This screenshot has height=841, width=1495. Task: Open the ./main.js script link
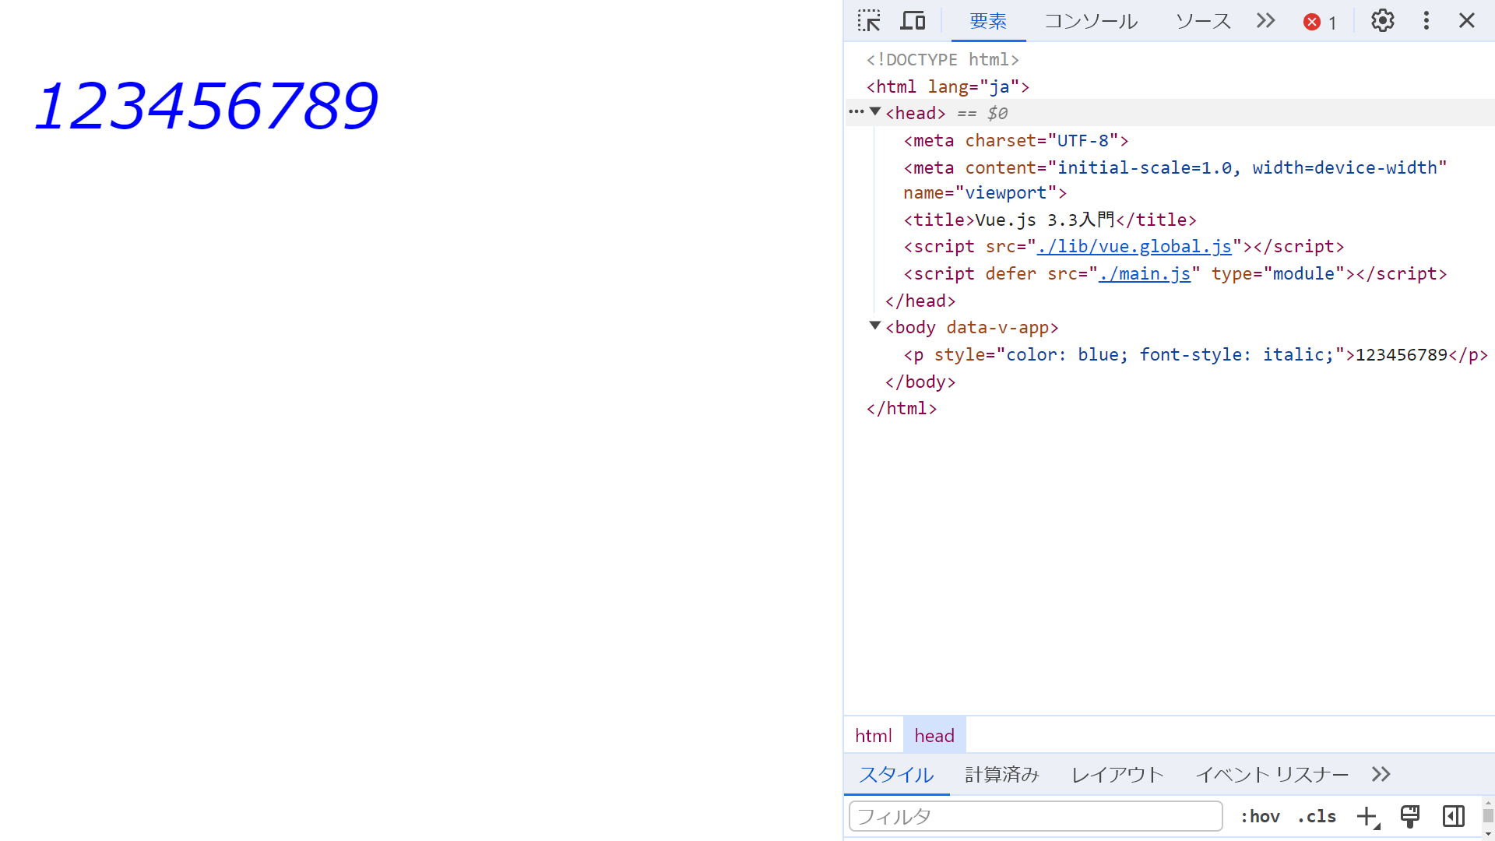tap(1144, 274)
